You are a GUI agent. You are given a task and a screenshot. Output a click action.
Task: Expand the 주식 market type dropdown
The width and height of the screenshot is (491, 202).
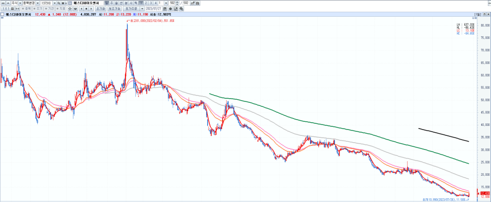pos(20,3)
